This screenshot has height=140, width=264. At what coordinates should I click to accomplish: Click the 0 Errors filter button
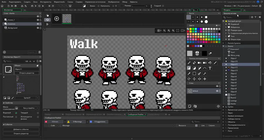[54, 122]
